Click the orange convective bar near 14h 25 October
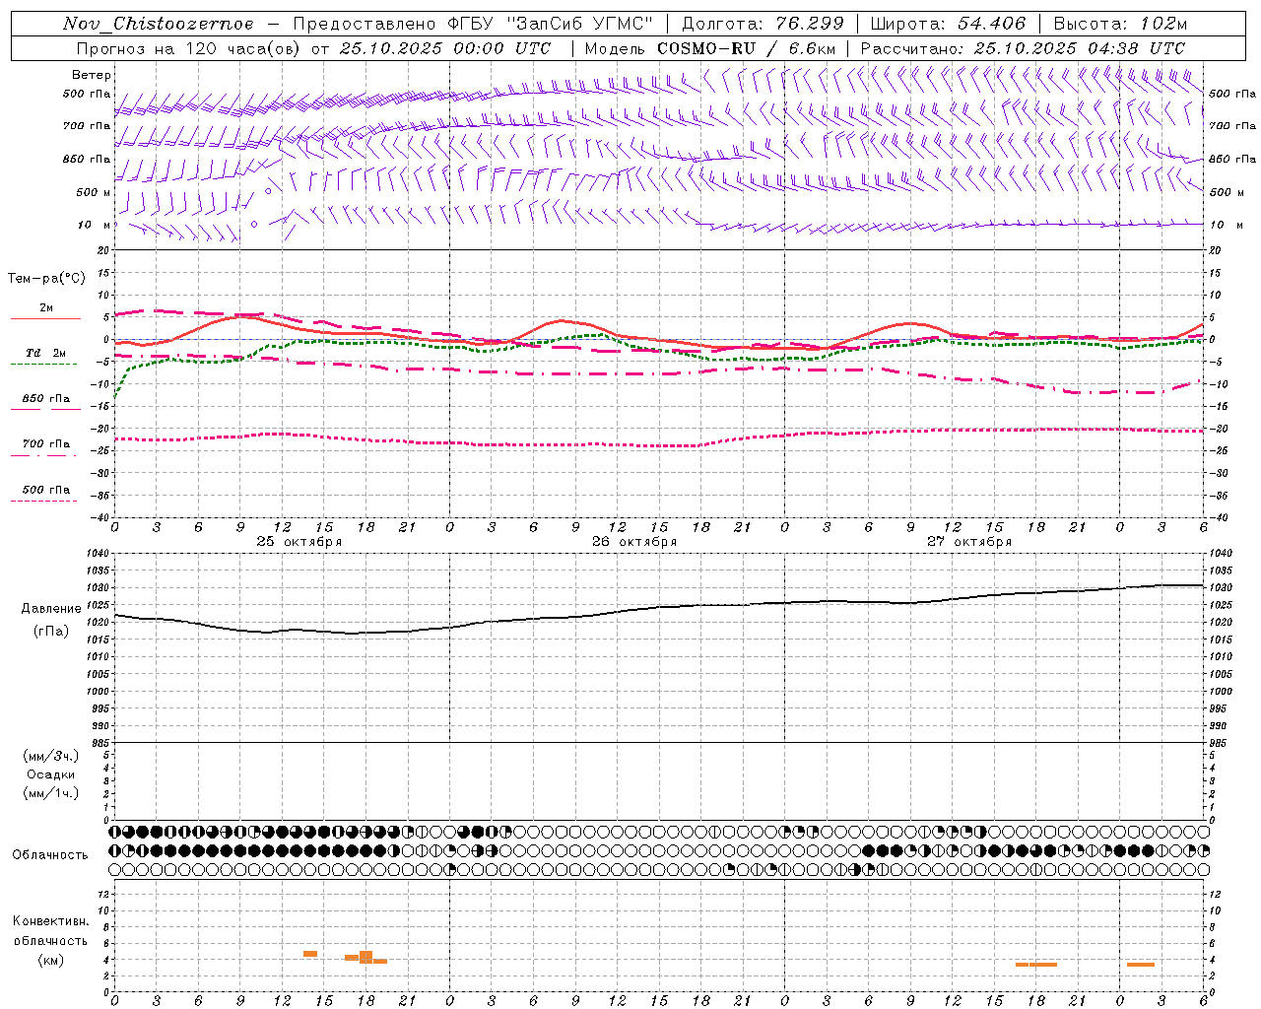The height and width of the screenshot is (1009, 1261). point(309,954)
